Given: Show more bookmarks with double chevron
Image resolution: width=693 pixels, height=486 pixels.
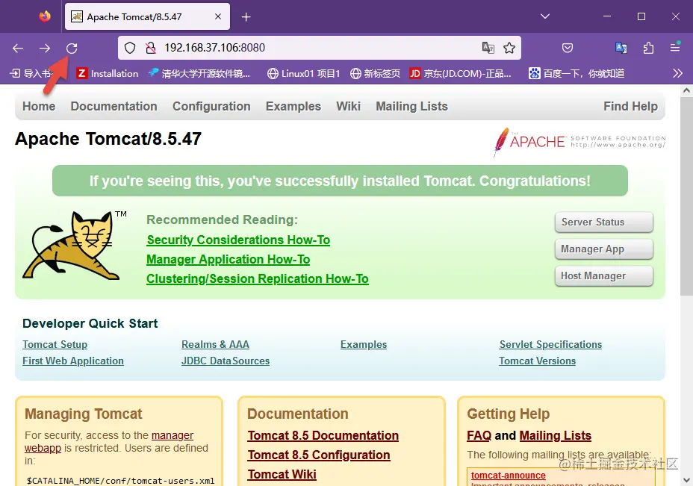Looking at the screenshot, I should click(677, 73).
